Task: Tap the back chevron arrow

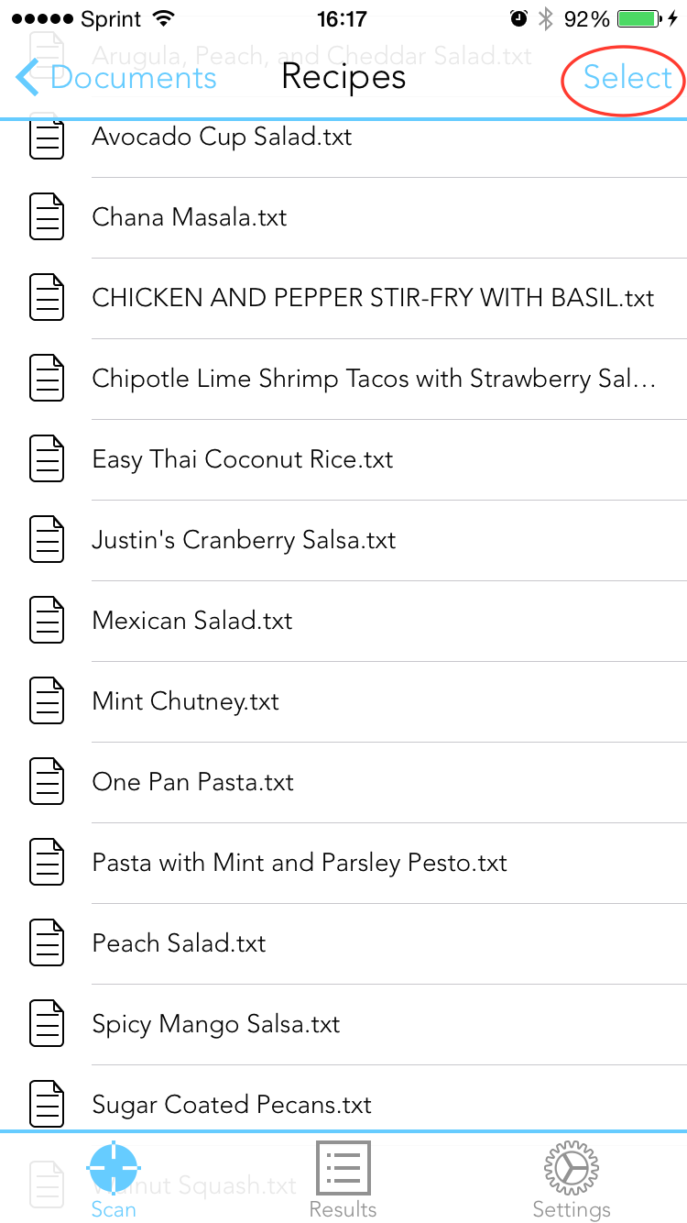Action: click(27, 78)
